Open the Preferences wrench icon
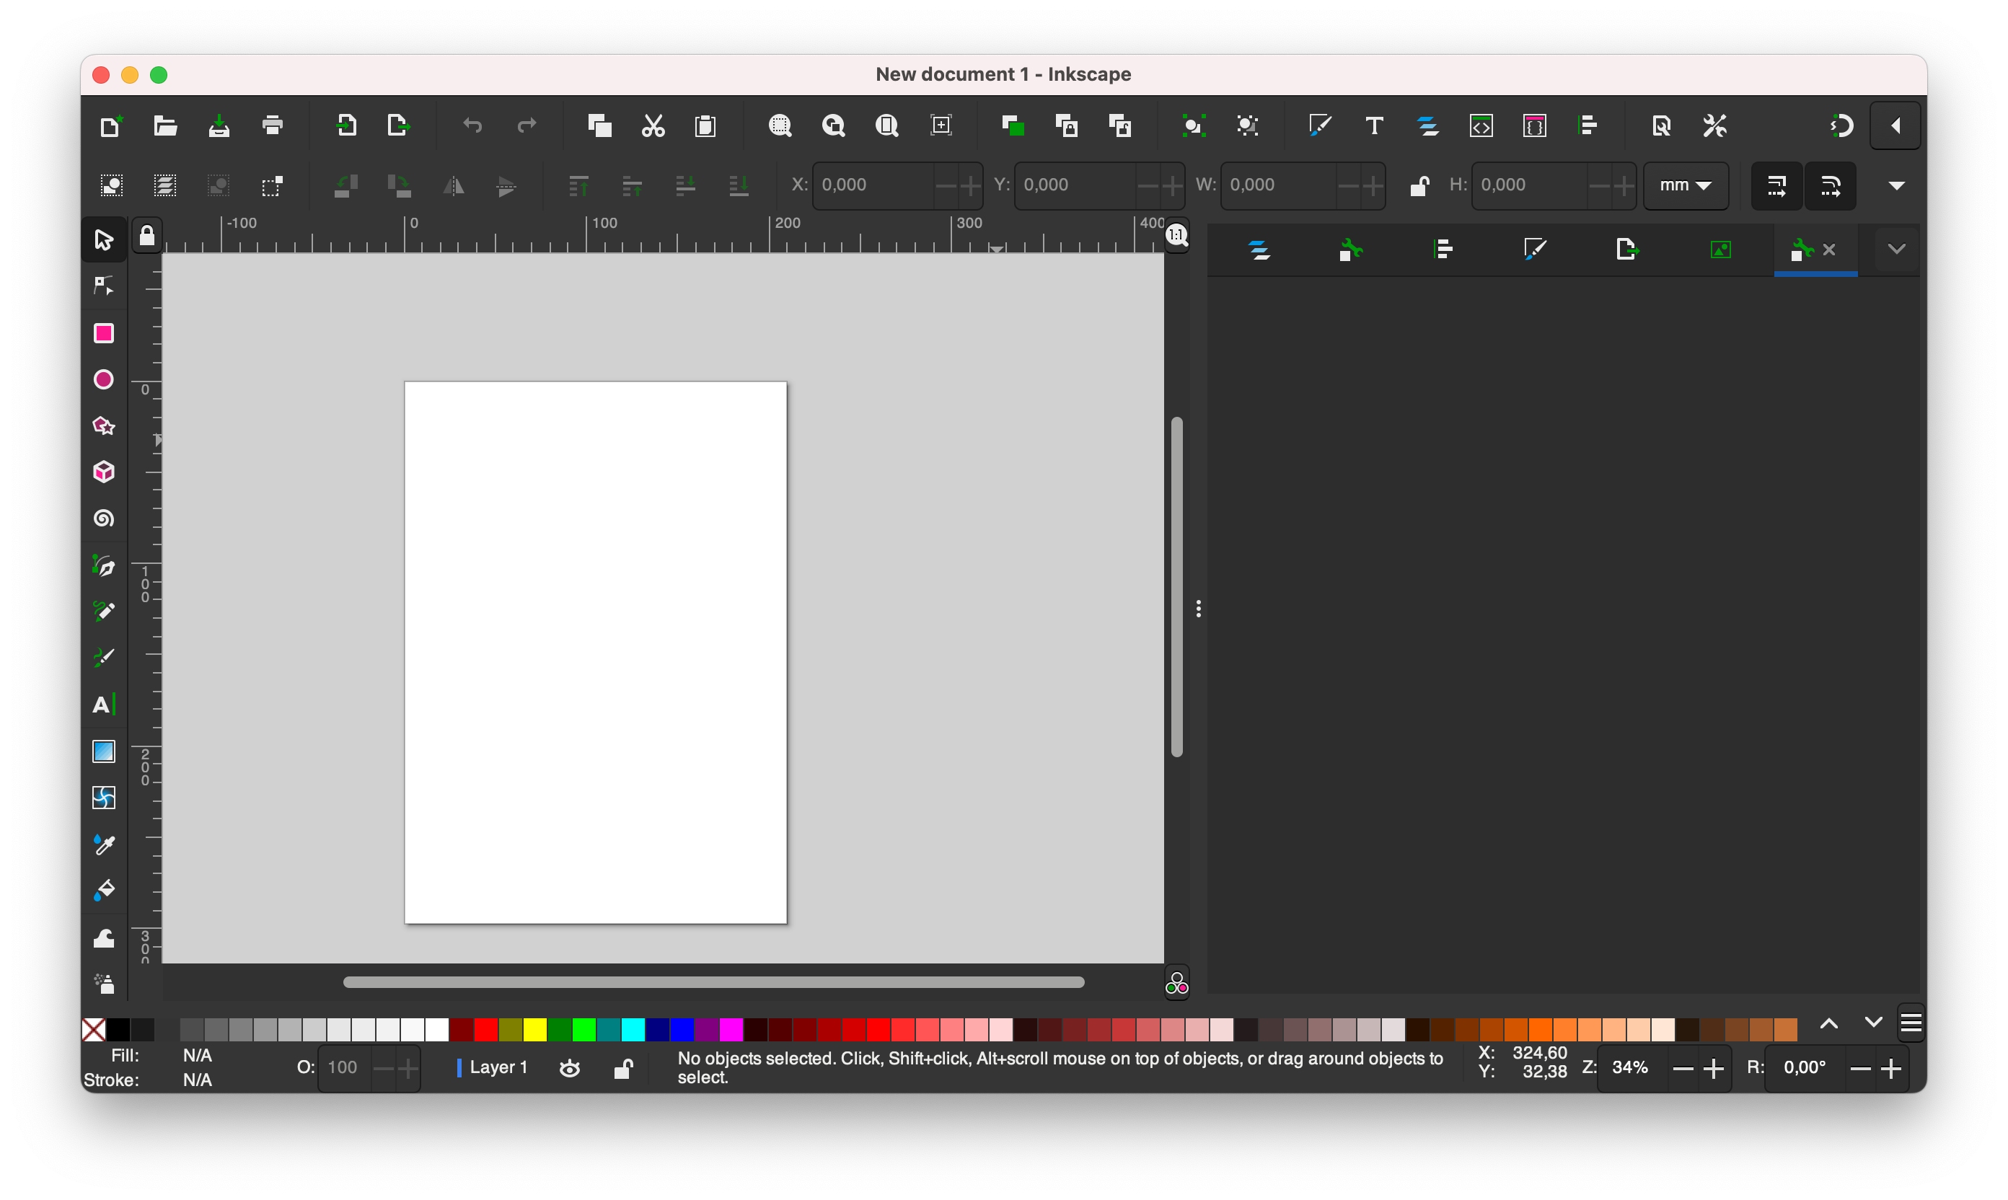The image size is (2008, 1200). [x=1714, y=125]
